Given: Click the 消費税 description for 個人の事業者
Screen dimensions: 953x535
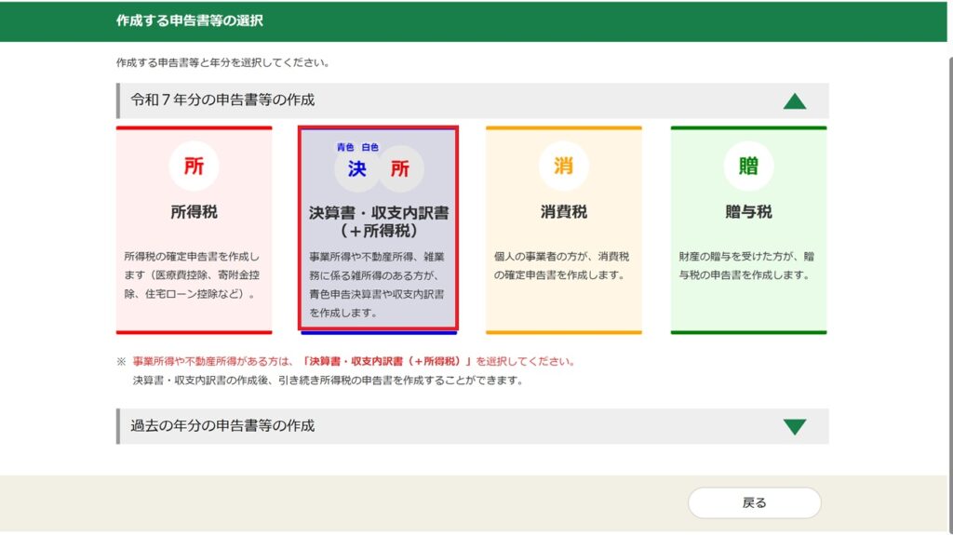Looking at the screenshot, I should pyautogui.click(x=562, y=265).
